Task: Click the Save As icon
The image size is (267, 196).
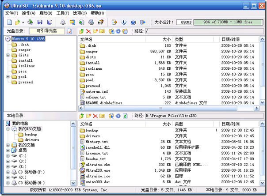Action: [50, 22]
